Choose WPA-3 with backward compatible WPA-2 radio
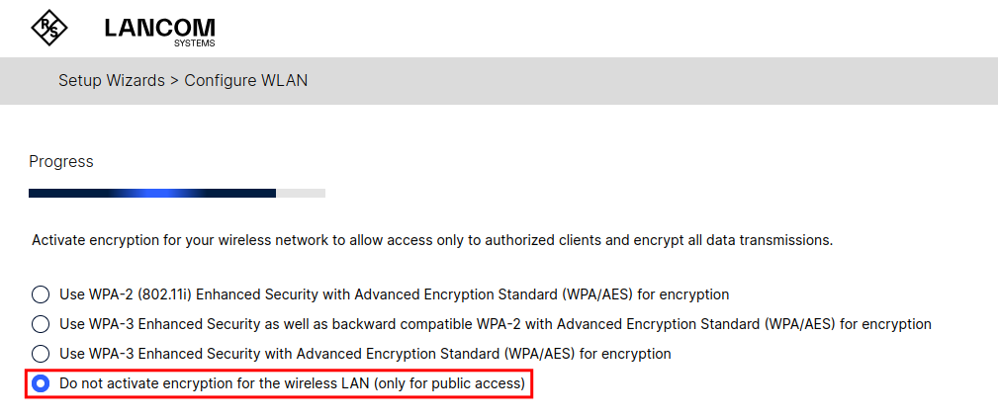The height and width of the screenshot is (418, 998). coord(41,324)
